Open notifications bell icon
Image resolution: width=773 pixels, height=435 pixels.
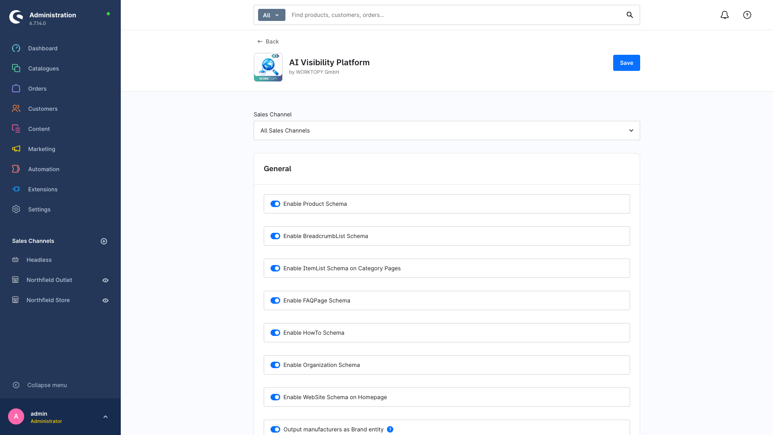click(x=725, y=15)
